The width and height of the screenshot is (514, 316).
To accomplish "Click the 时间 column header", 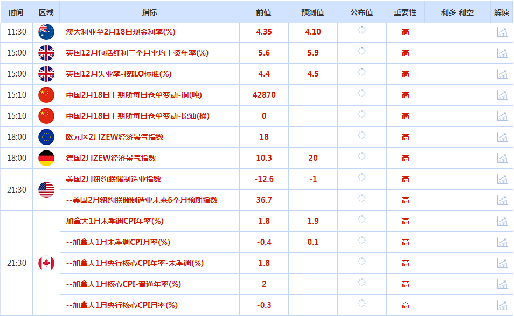I will click(17, 12).
